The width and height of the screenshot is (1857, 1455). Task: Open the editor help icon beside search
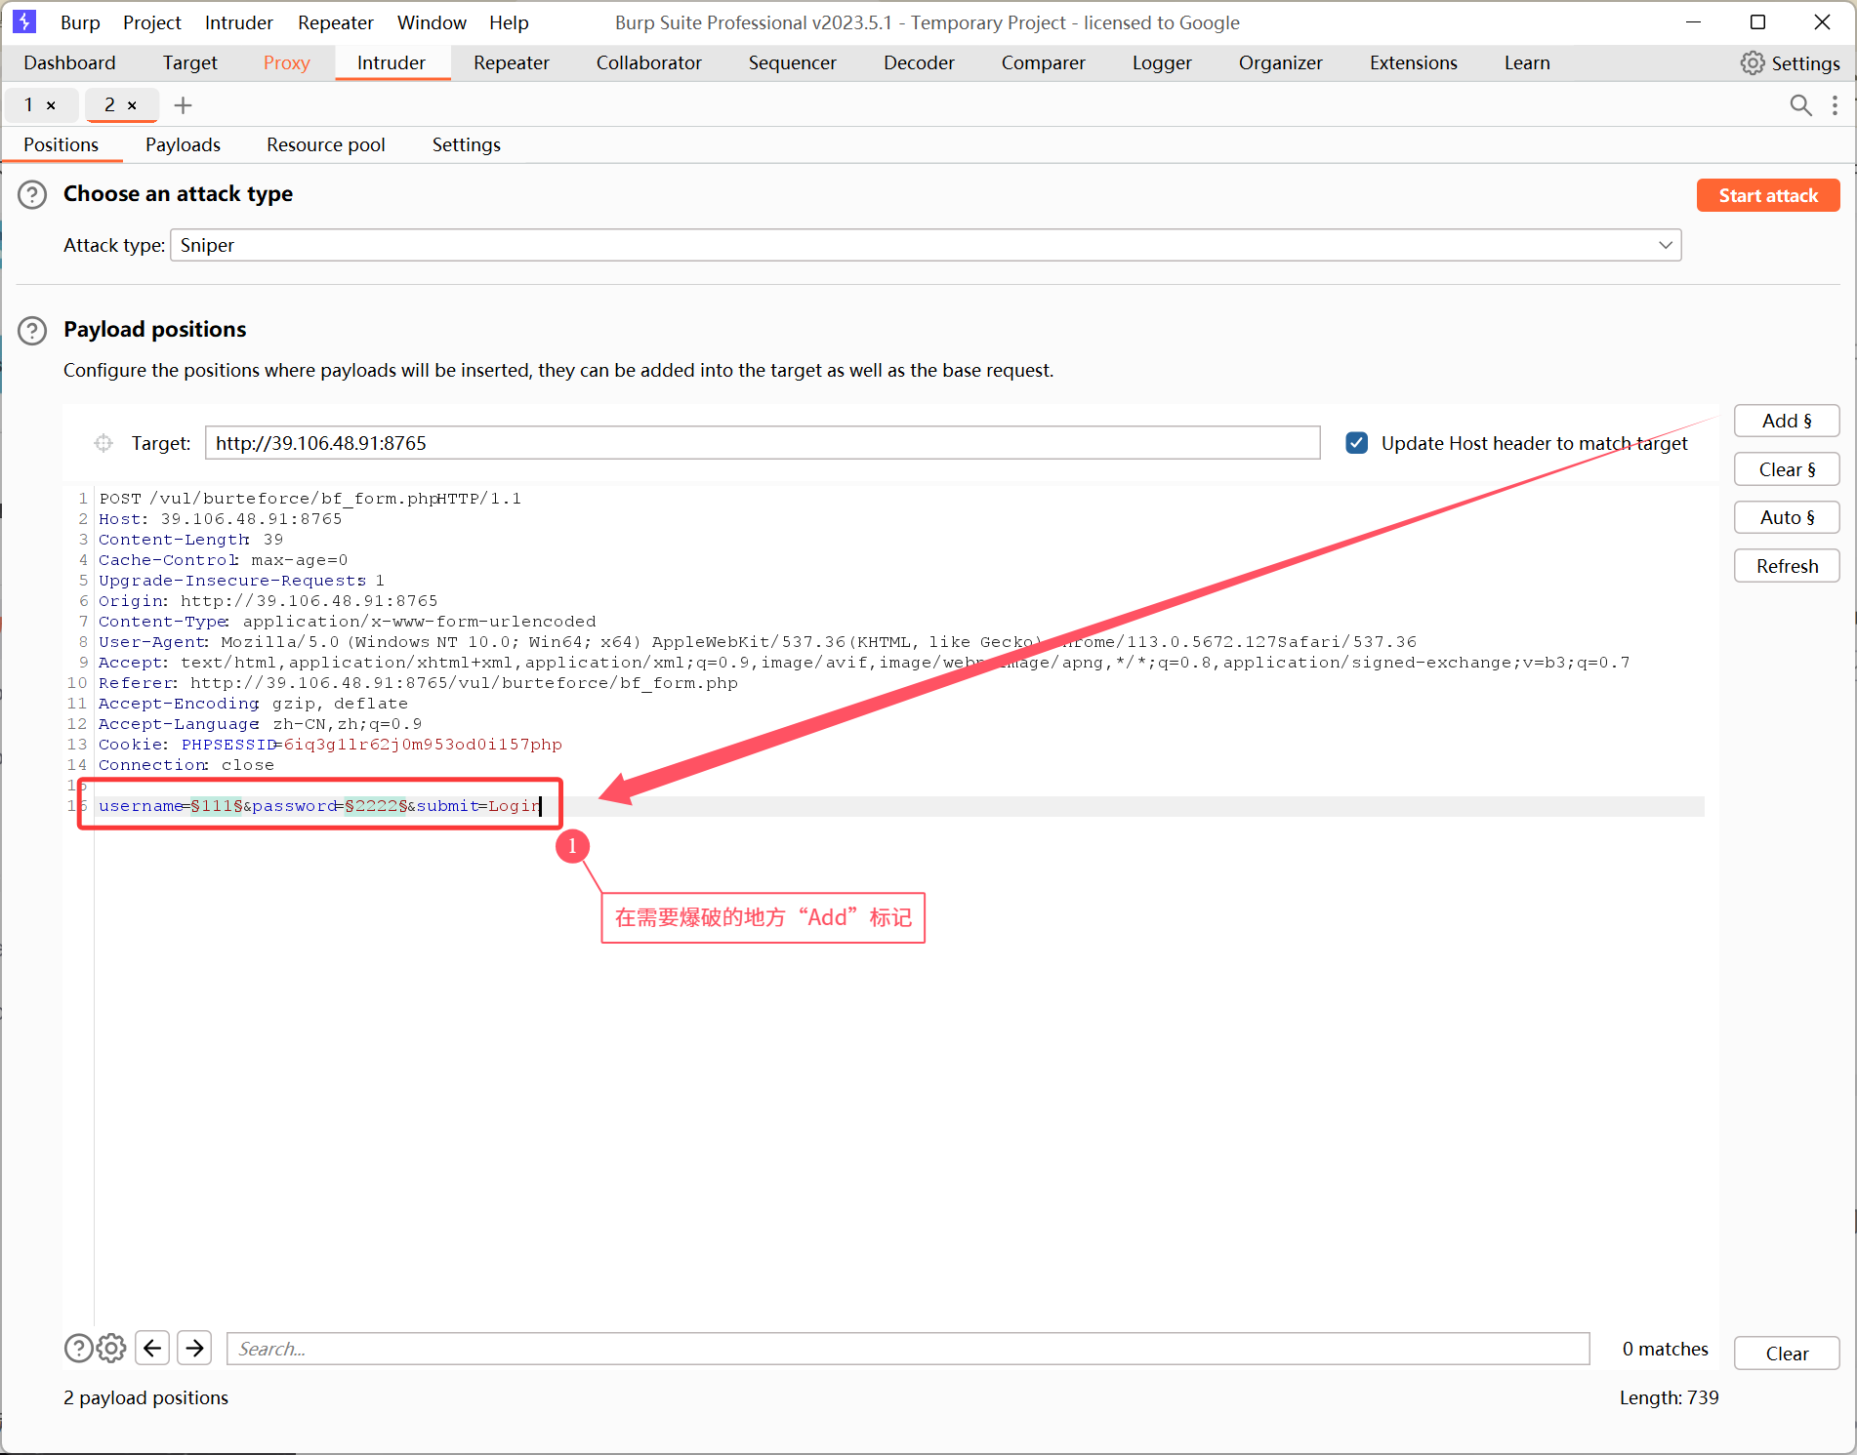point(78,1348)
